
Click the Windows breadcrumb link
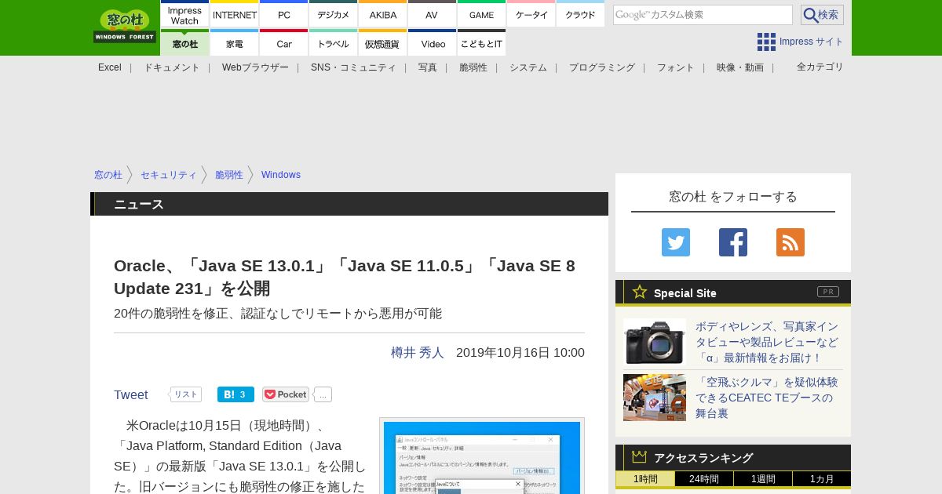(281, 175)
